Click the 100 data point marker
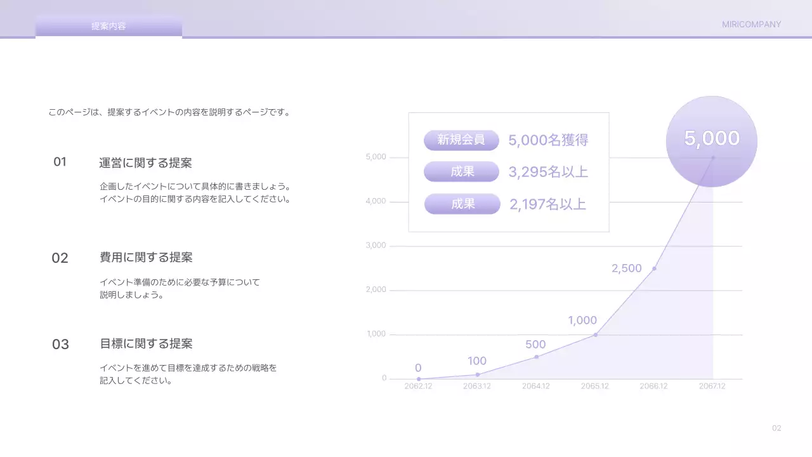The height and width of the screenshot is (457, 812). (x=477, y=374)
